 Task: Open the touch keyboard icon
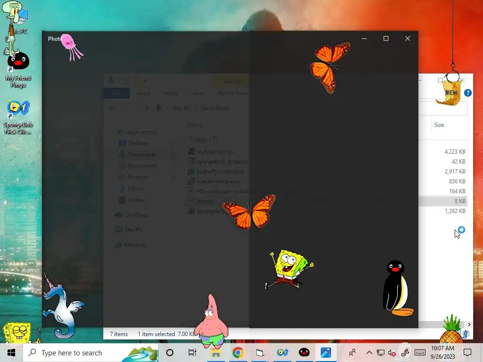coord(420,353)
